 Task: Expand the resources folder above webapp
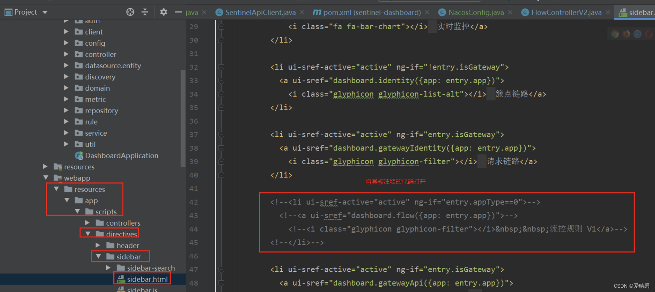point(45,167)
